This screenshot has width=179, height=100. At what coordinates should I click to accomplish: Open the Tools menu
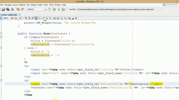point(51,5)
